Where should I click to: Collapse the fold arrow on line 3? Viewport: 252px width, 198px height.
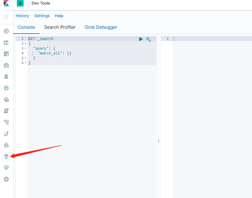click(25, 48)
